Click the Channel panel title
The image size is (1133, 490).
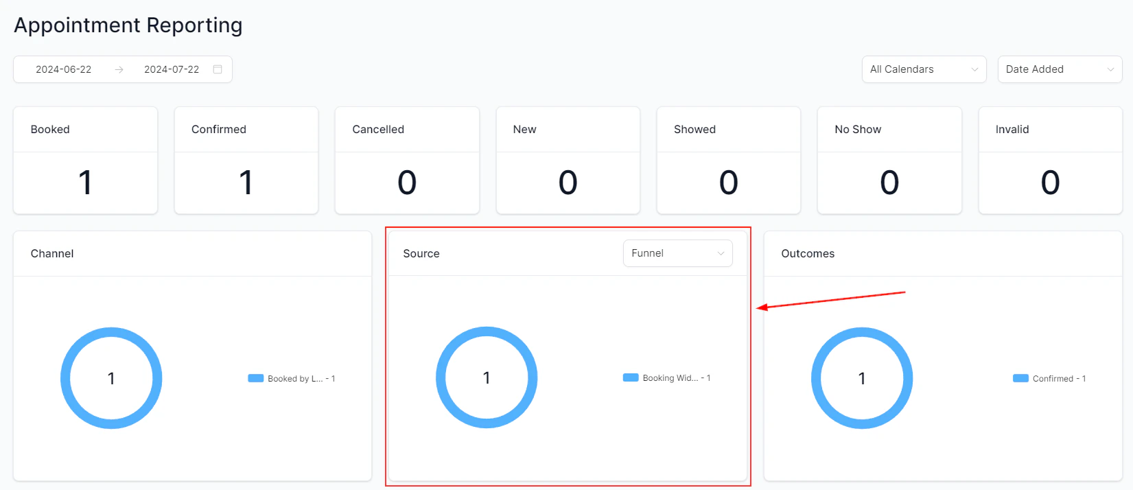tap(52, 253)
